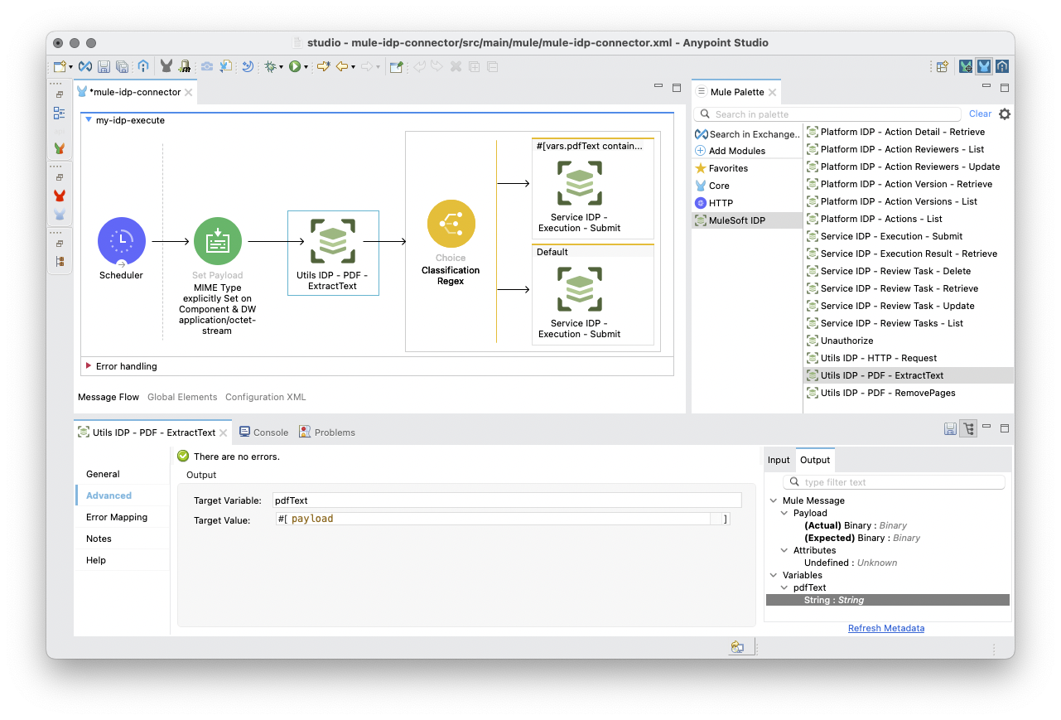
Task: Click the Target Variable input field
Action: click(x=506, y=500)
